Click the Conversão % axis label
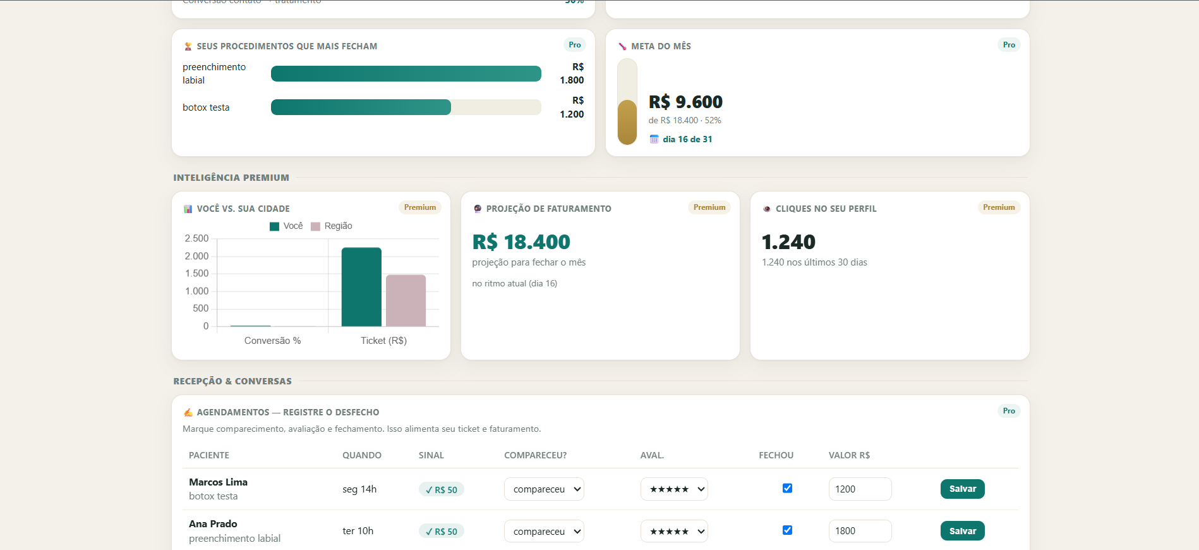 click(x=272, y=341)
